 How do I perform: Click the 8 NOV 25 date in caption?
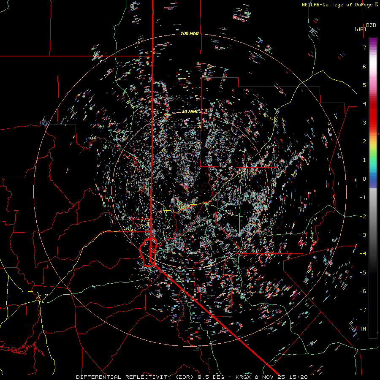coord(270,377)
